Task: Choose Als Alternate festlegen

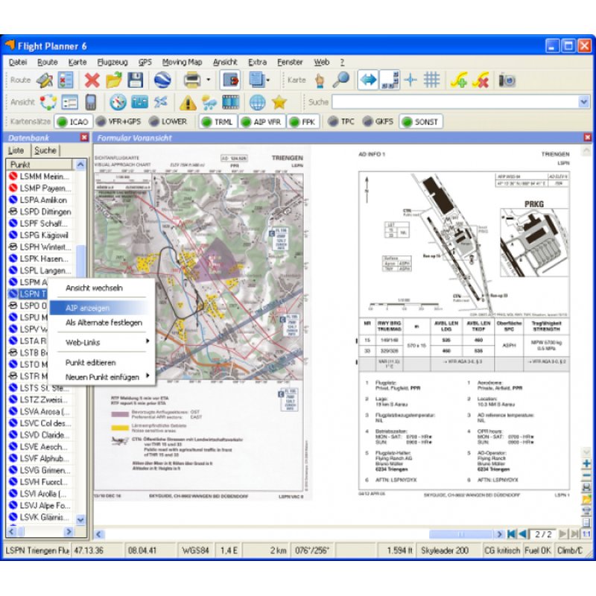Action: (x=104, y=323)
